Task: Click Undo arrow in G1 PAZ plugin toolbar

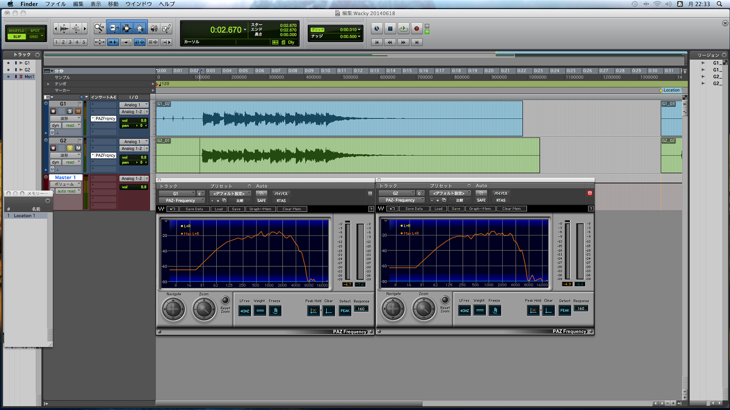Action: (x=172, y=209)
